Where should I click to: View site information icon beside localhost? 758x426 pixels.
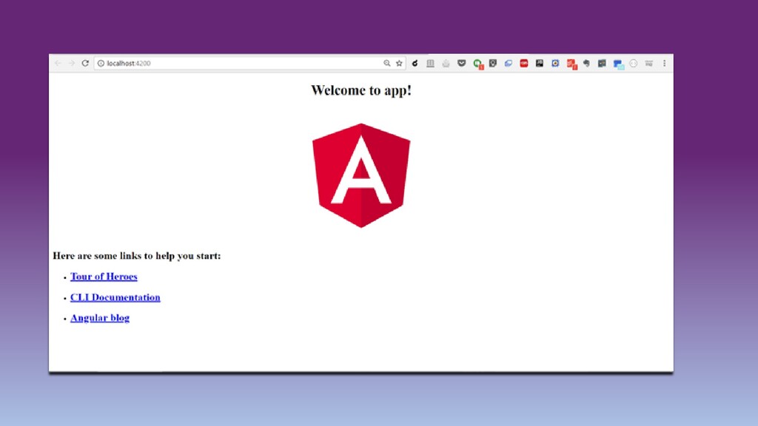coord(101,64)
